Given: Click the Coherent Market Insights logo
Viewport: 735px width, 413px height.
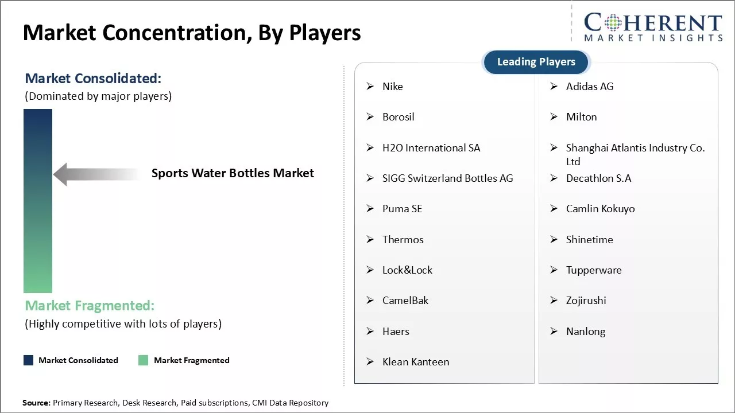Looking at the screenshot, I should click(x=653, y=27).
